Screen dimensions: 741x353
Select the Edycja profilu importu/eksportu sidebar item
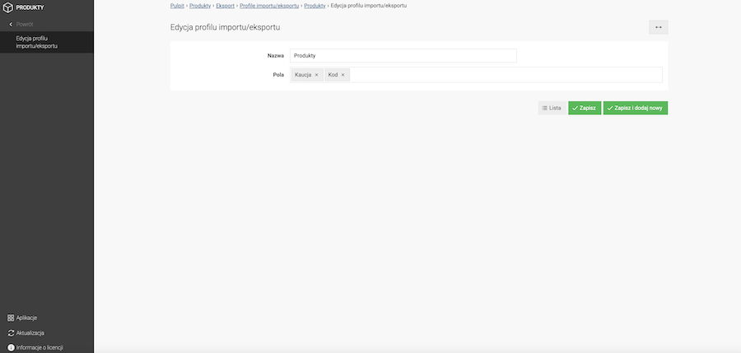tap(38, 42)
